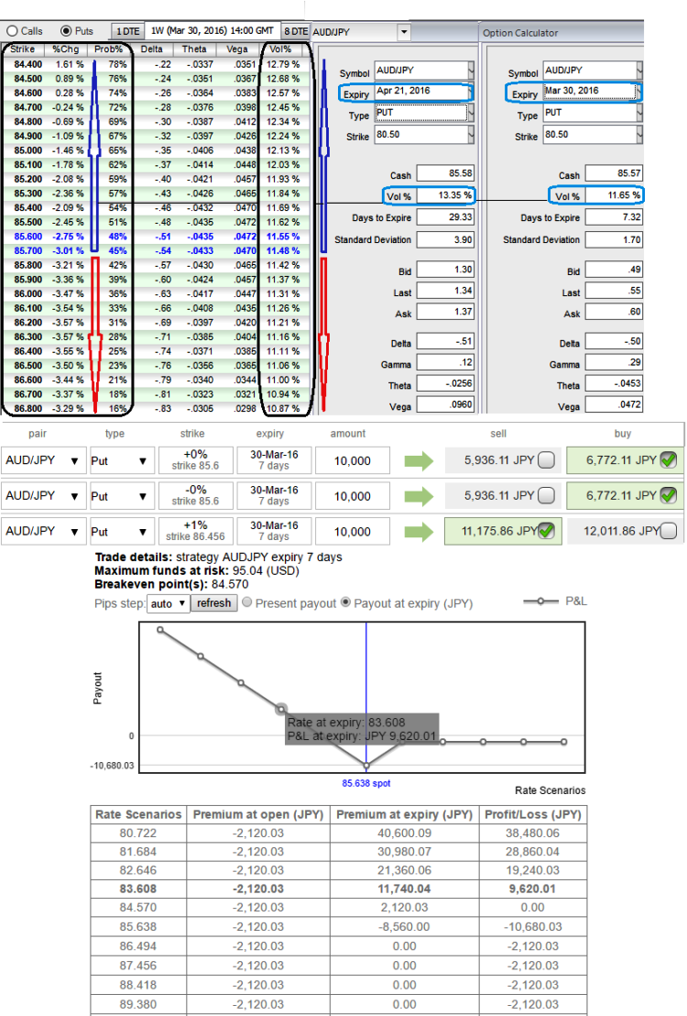
Task: Sort by the Theta column header
Action: (x=194, y=50)
